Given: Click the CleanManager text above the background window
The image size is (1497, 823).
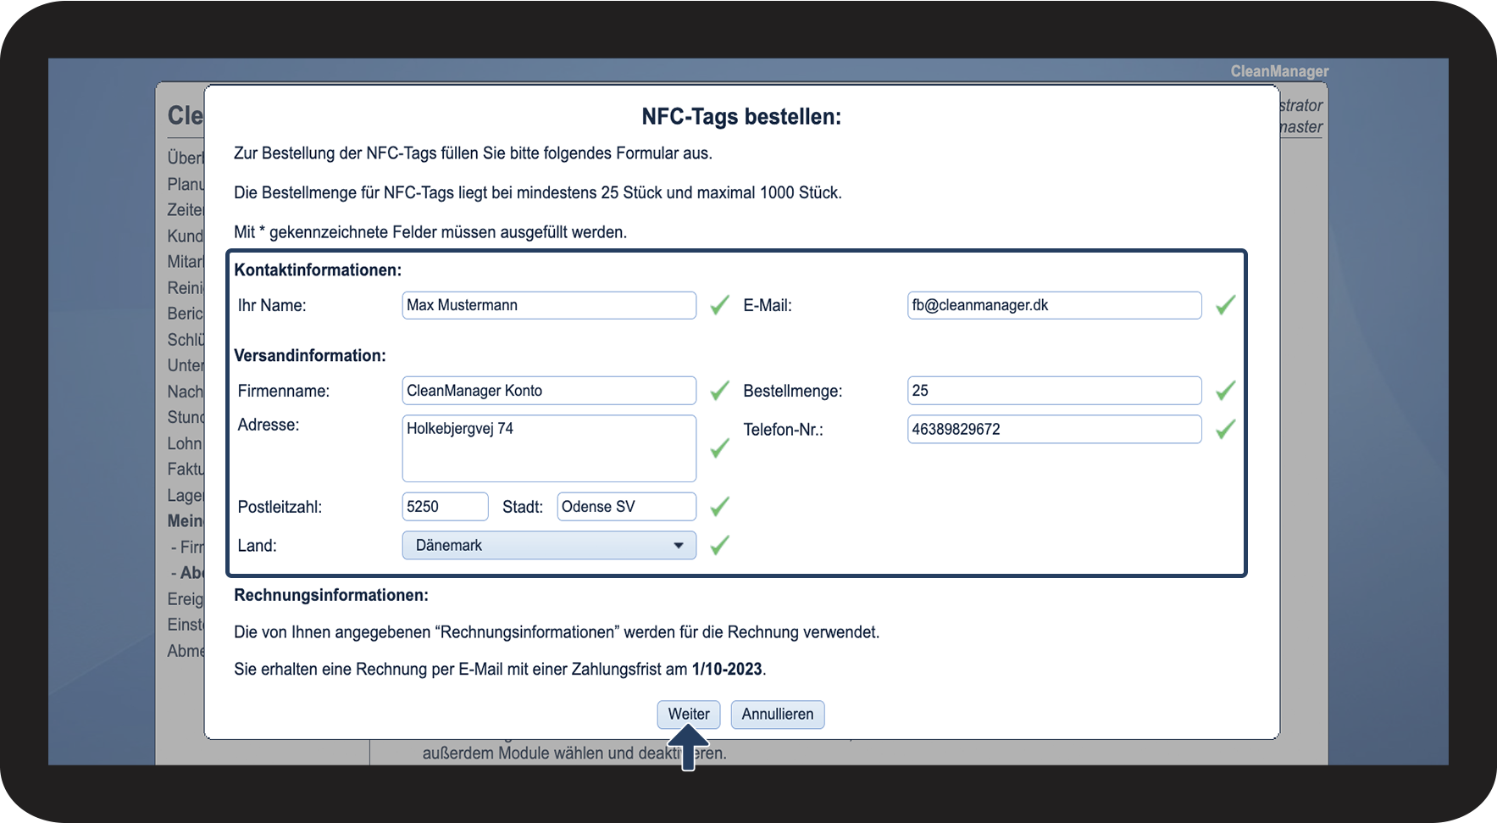Looking at the screenshot, I should 1279,71.
